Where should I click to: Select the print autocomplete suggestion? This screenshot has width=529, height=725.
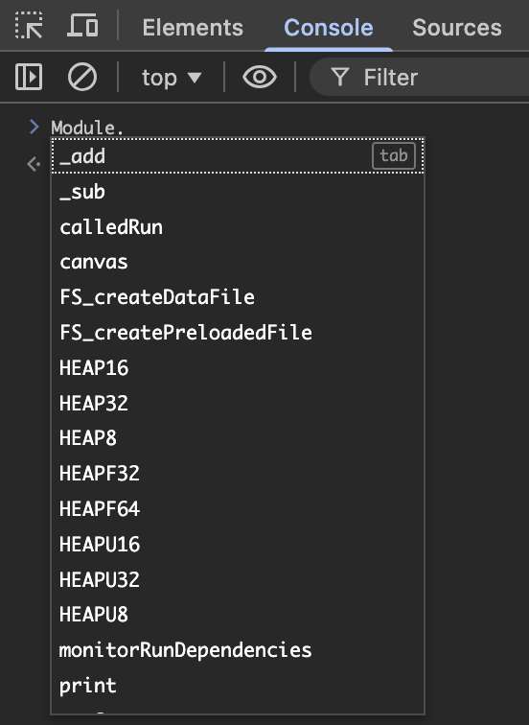coord(238,686)
